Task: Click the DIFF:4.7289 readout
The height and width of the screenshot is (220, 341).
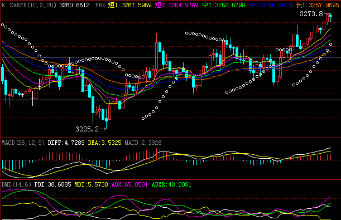Action: pos(66,143)
